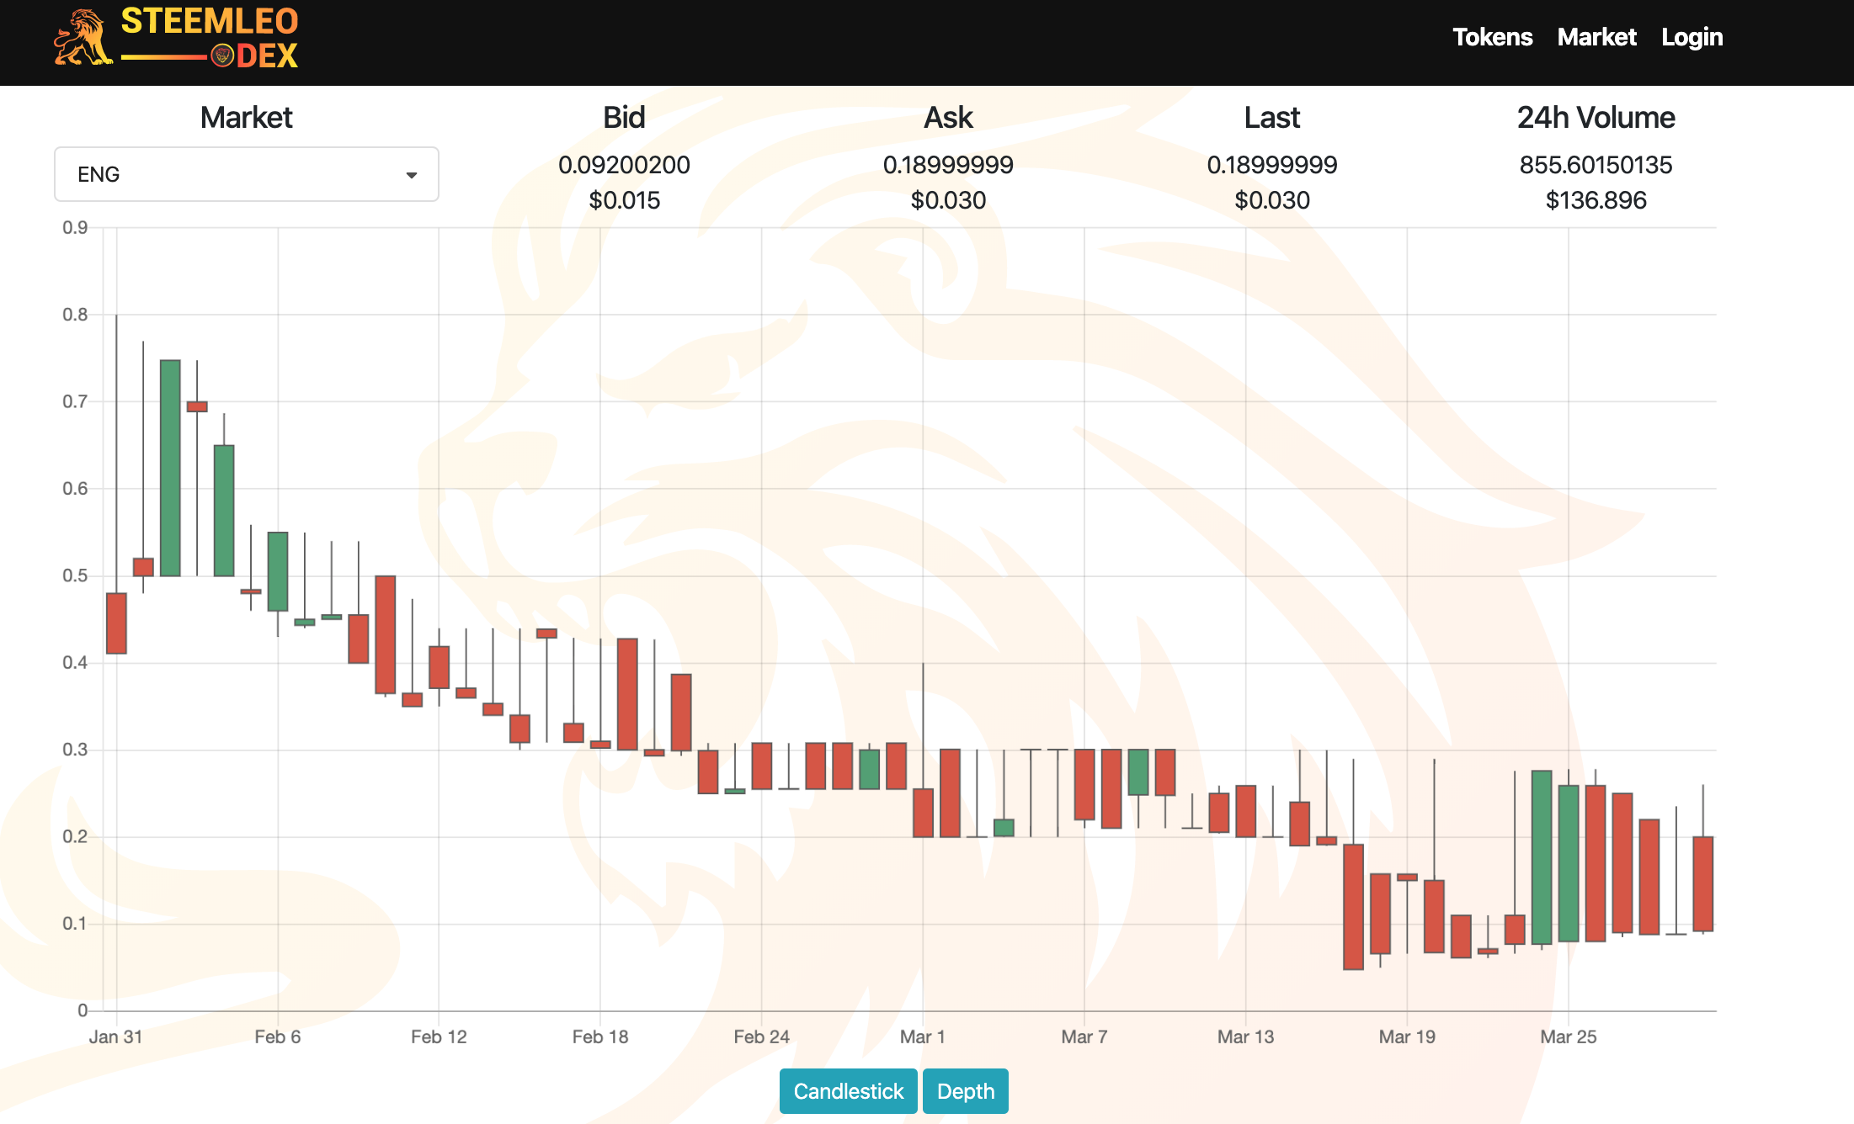This screenshot has width=1854, height=1124.
Task: Open the Tokens page
Action: point(1492,37)
